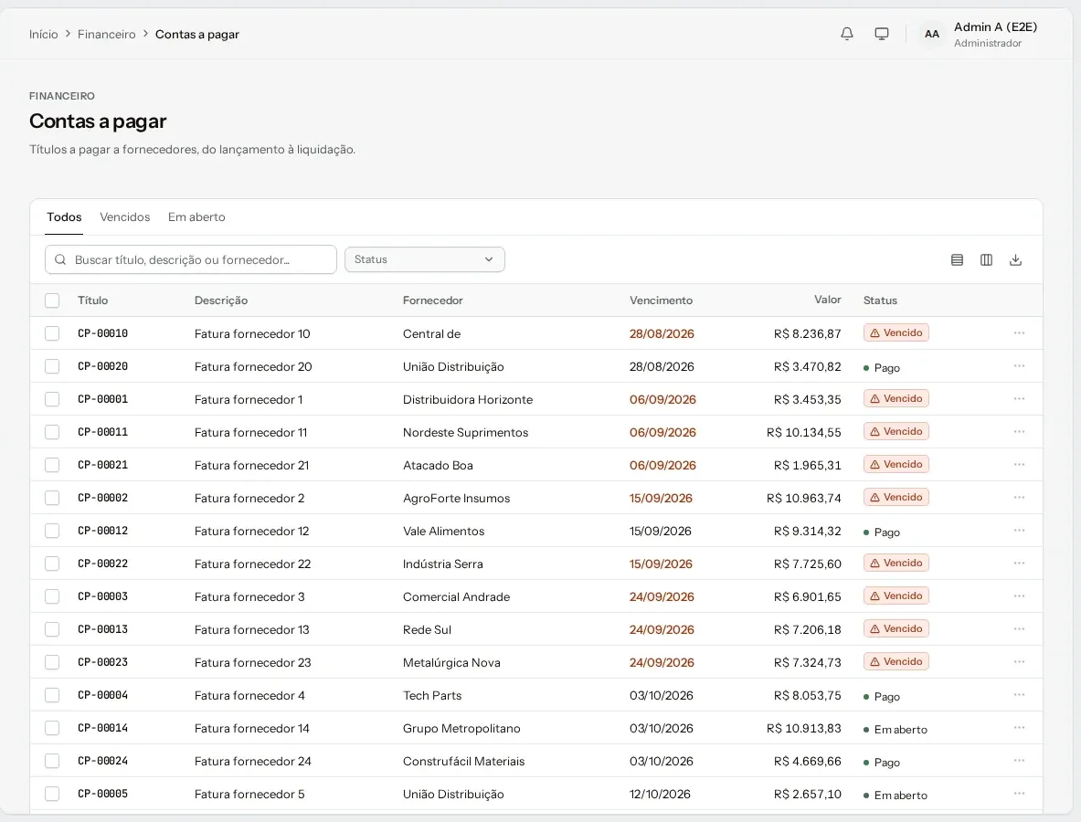Open row actions menu for CP-00014
Screen dimensions: 1081x822
1019,728
